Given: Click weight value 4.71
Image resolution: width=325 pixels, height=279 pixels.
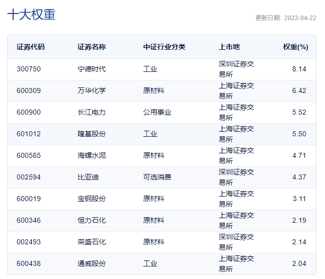Looking at the screenshot, I should [299, 155].
